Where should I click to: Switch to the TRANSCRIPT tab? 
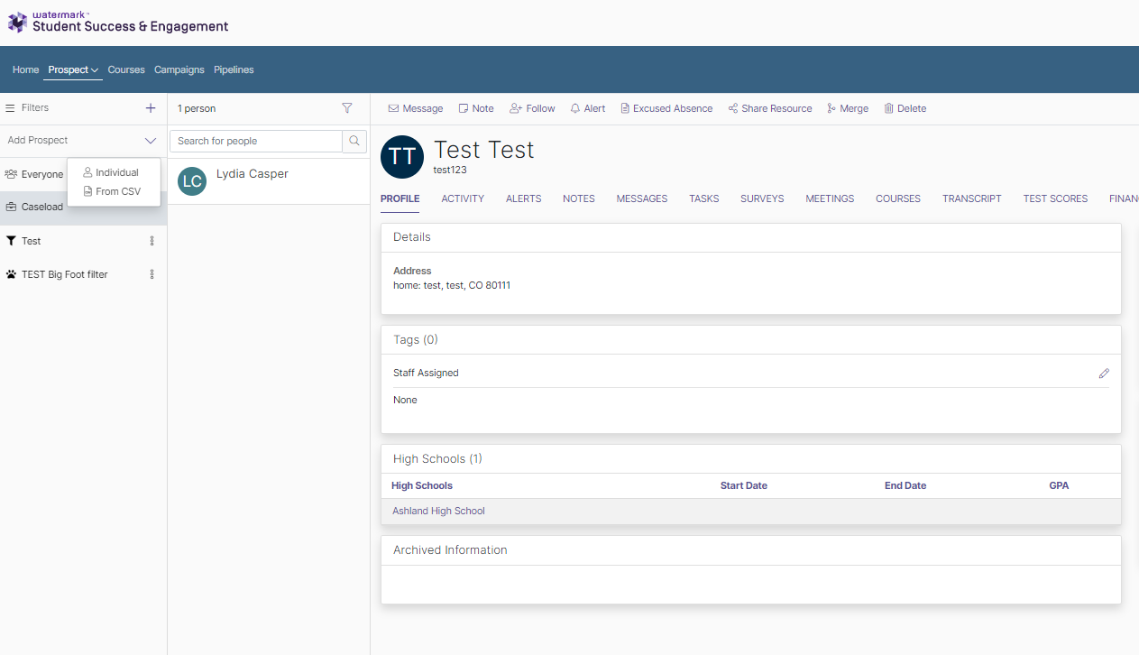(972, 198)
